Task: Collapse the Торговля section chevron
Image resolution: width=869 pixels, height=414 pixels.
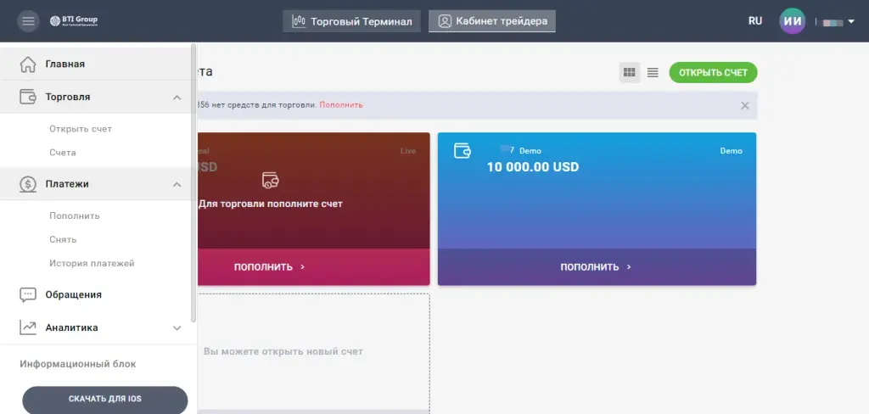Action: pyautogui.click(x=177, y=98)
